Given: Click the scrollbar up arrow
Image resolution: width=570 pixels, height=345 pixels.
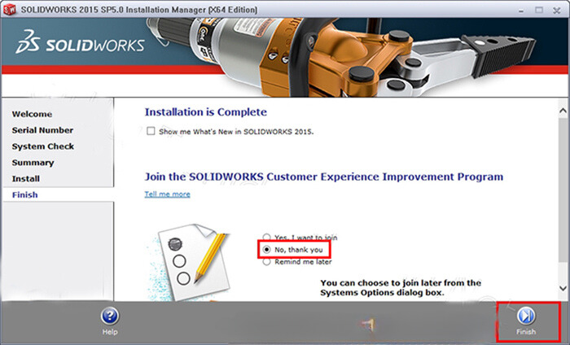Looking at the screenshot, I should pyautogui.click(x=563, y=111).
